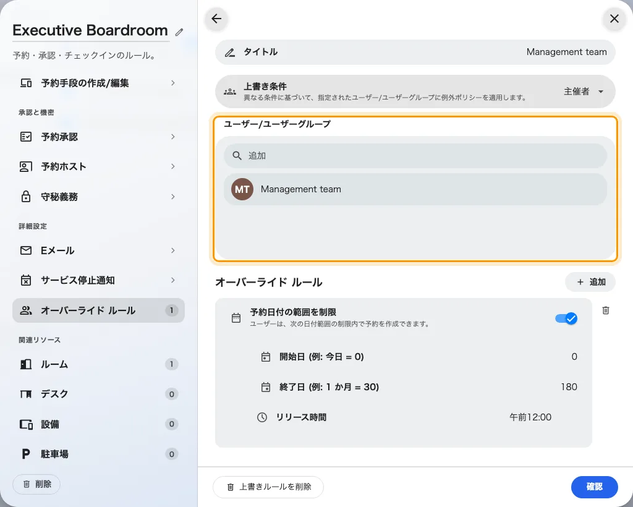Click the 予約手段の作成/編集 devices icon
Viewport: 633px width, 507px height.
[x=26, y=83]
